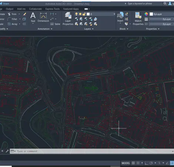Expand the Fillet dropdown arrow
This screenshot has height=167, width=174.
[x=20, y=19]
